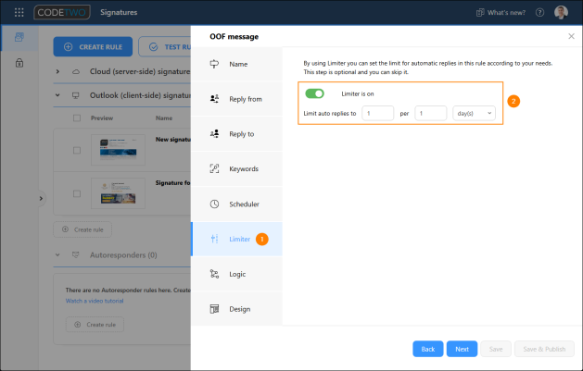Select the Scheduler clock icon step
The width and height of the screenshot is (583, 371).
point(214,204)
